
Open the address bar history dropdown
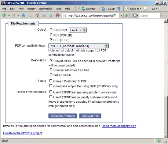[x=122, y=16]
